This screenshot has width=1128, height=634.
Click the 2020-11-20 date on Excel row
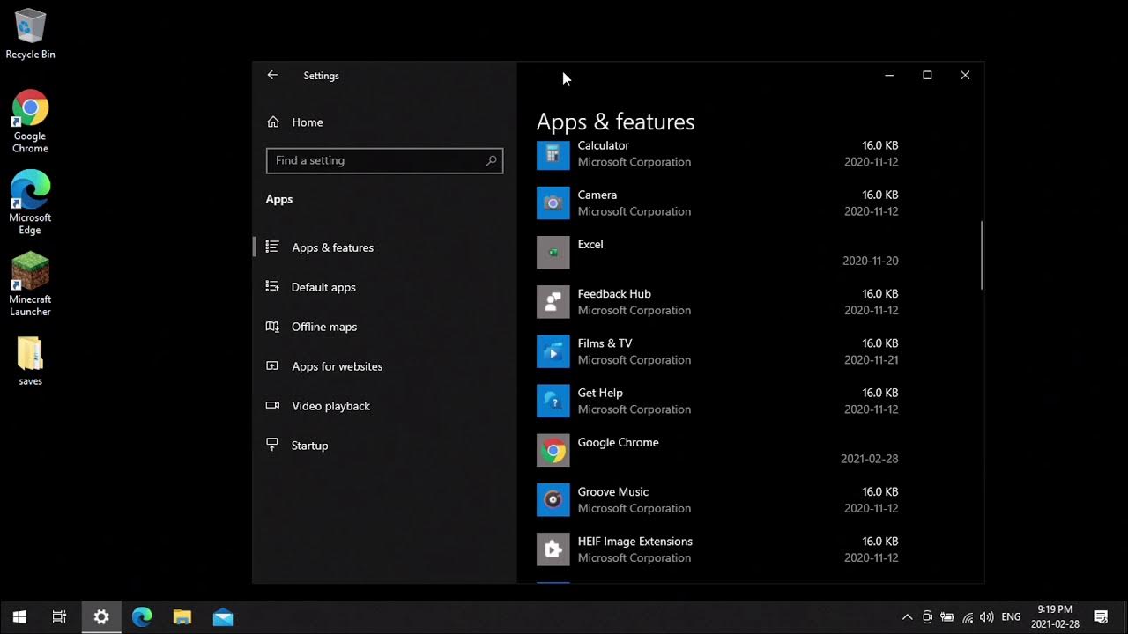point(871,261)
